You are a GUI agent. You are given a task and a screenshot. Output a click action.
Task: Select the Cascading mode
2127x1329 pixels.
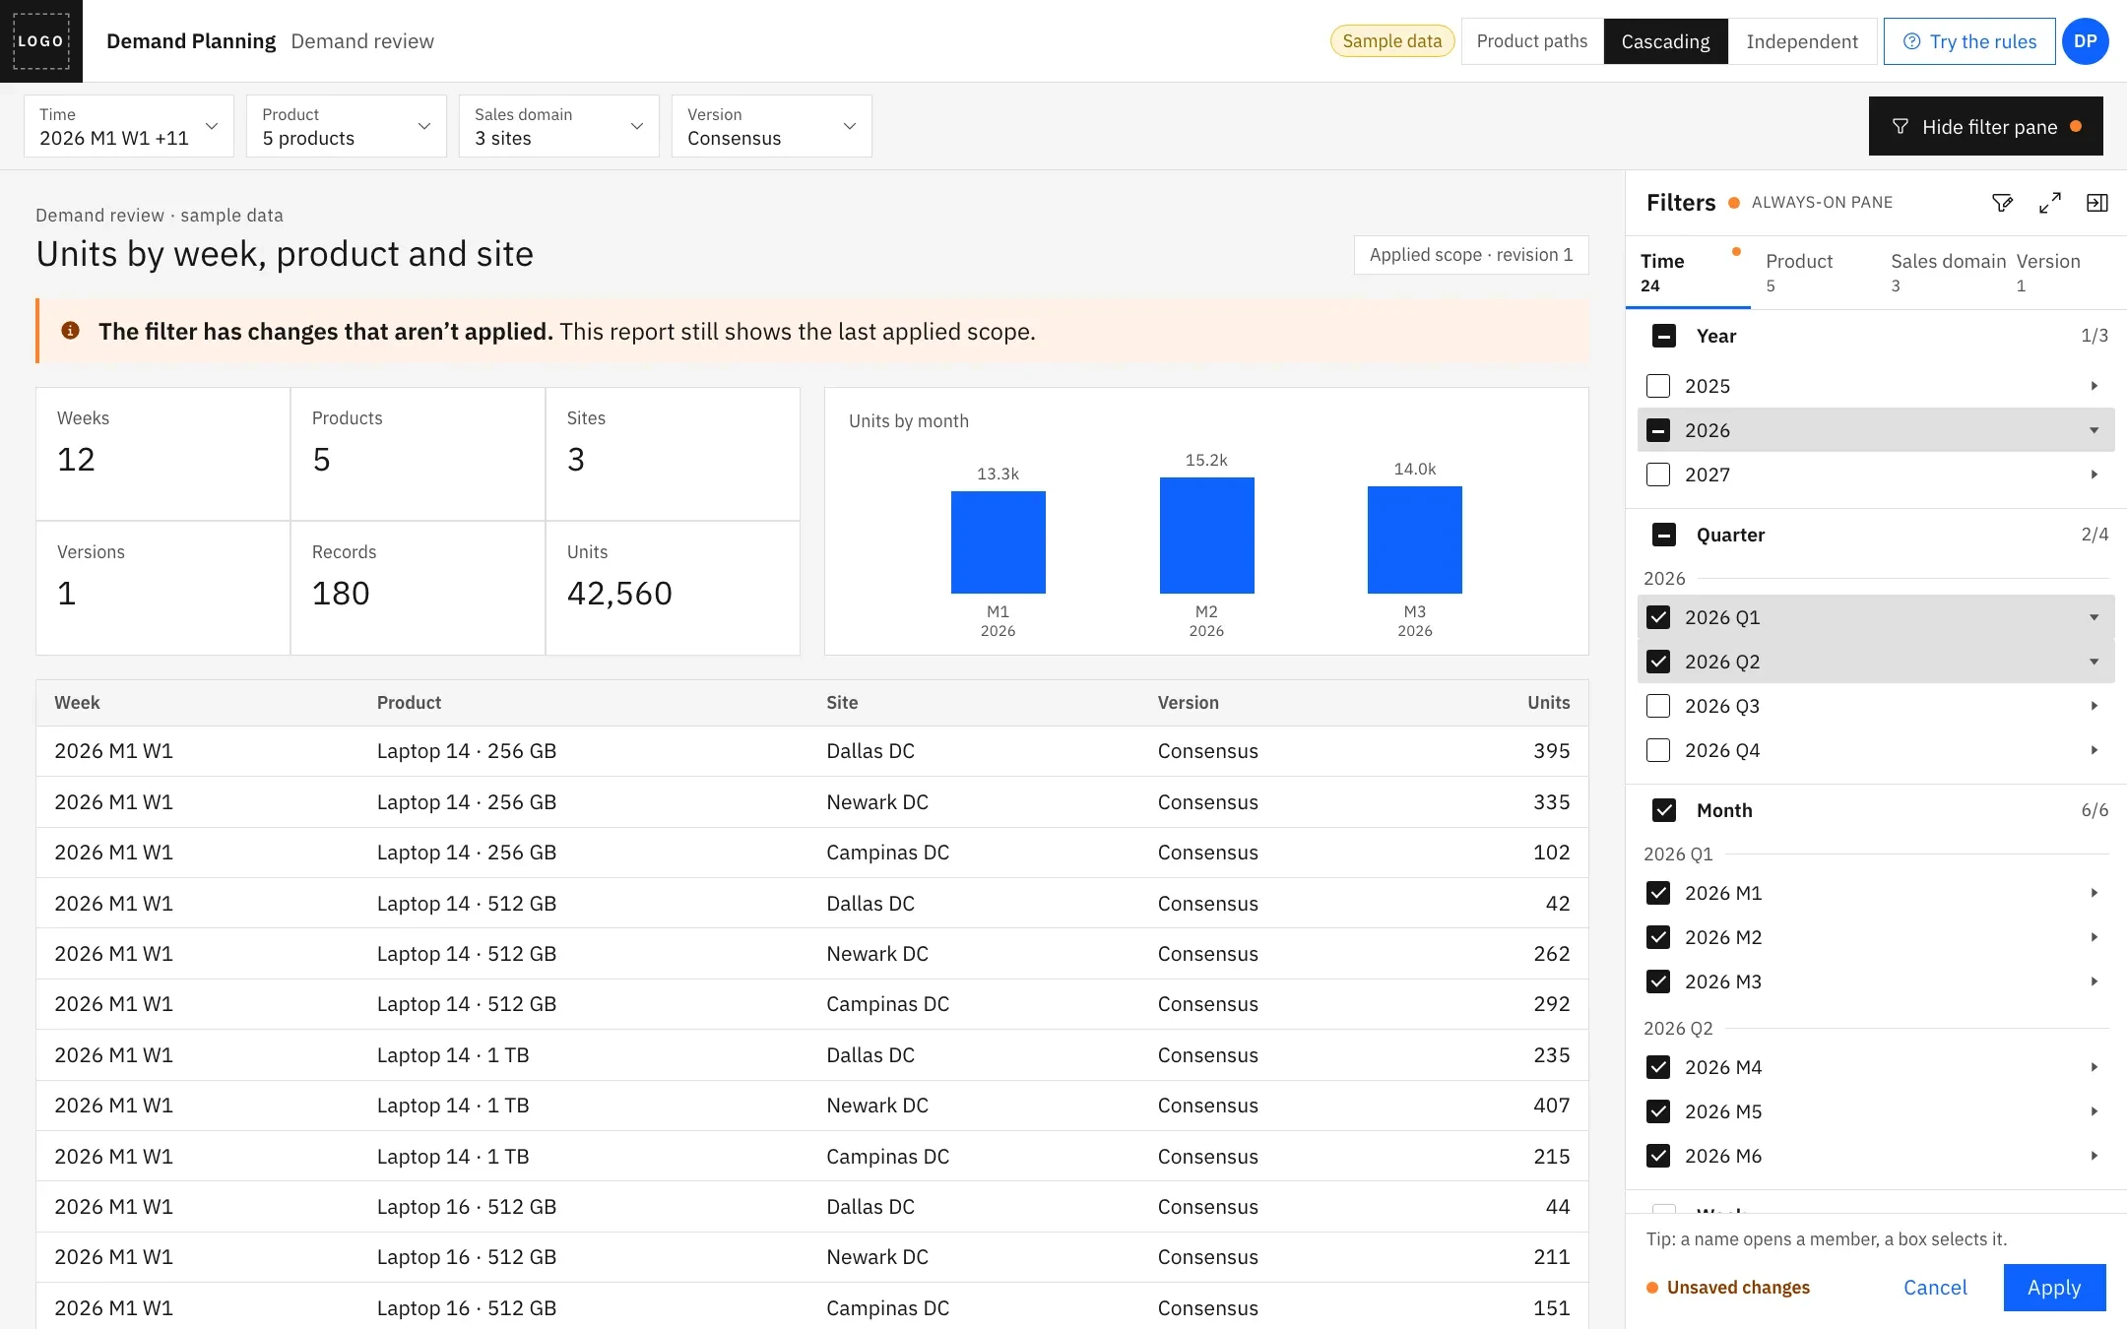tap(1666, 41)
